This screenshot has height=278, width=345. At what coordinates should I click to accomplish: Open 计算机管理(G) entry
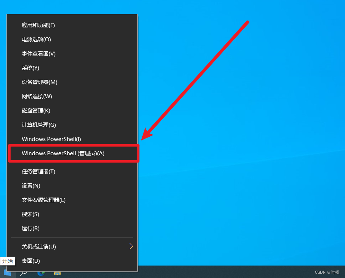[72, 125]
